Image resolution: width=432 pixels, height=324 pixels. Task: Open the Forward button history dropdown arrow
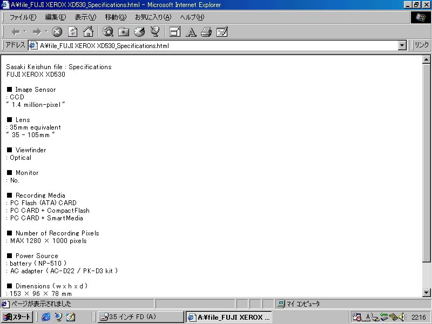click(x=46, y=32)
